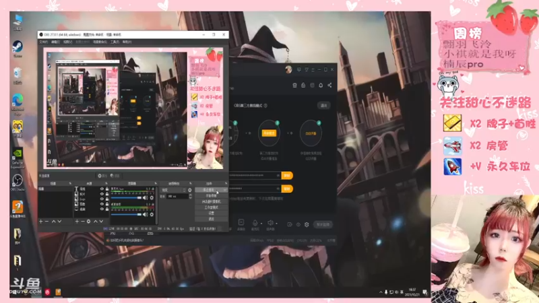Copy the first key field with orange button

tap(287, 176)
